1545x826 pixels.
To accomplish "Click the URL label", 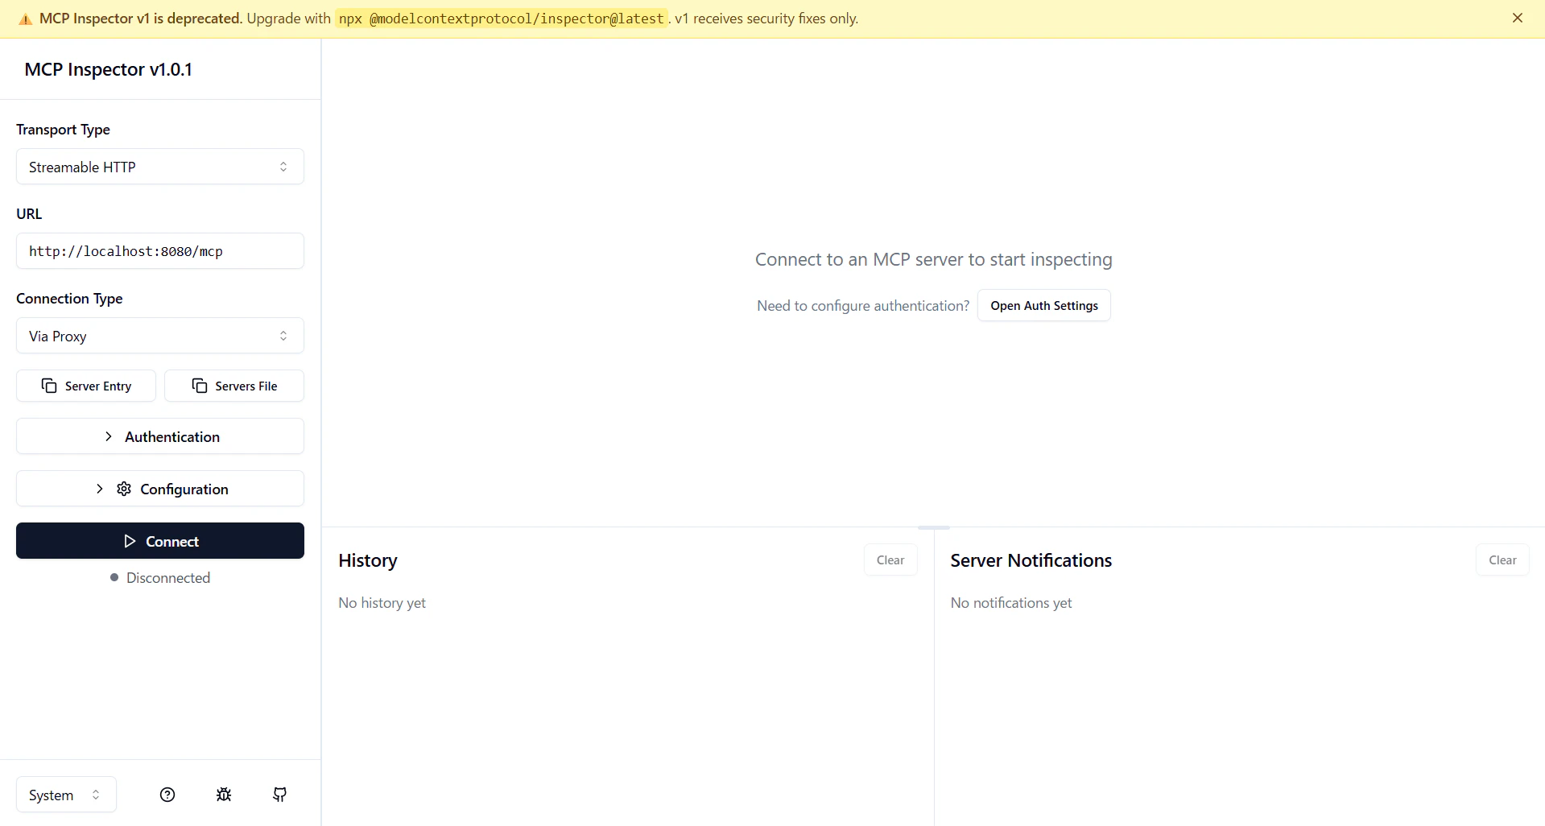I will (29, 214).
